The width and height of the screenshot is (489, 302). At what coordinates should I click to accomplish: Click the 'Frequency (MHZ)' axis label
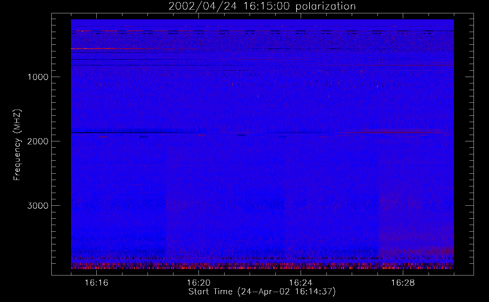click(17, 145)
